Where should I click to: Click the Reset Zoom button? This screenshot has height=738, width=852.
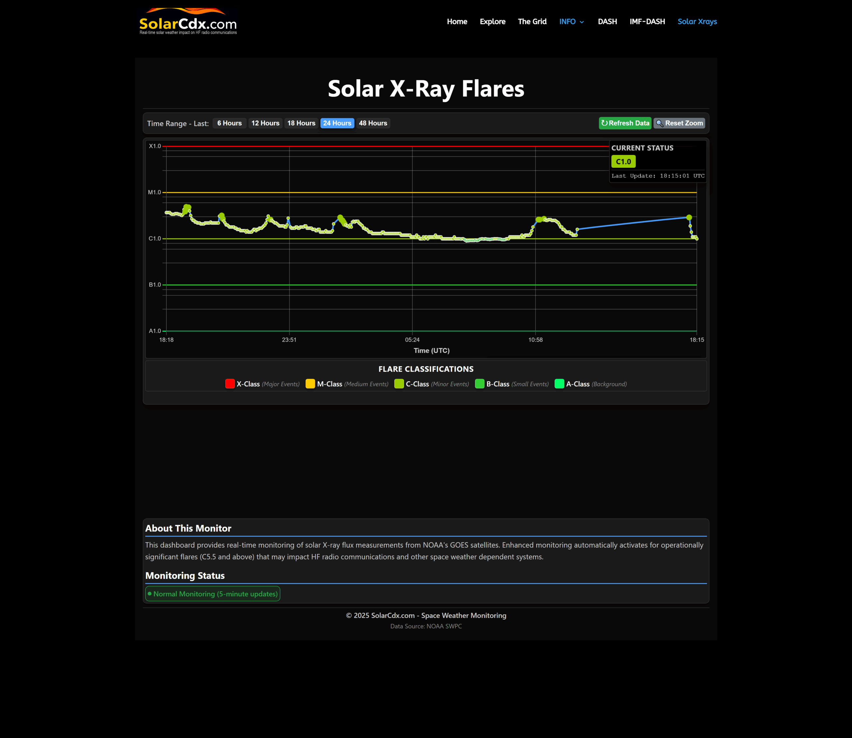[x=679, y=123]
